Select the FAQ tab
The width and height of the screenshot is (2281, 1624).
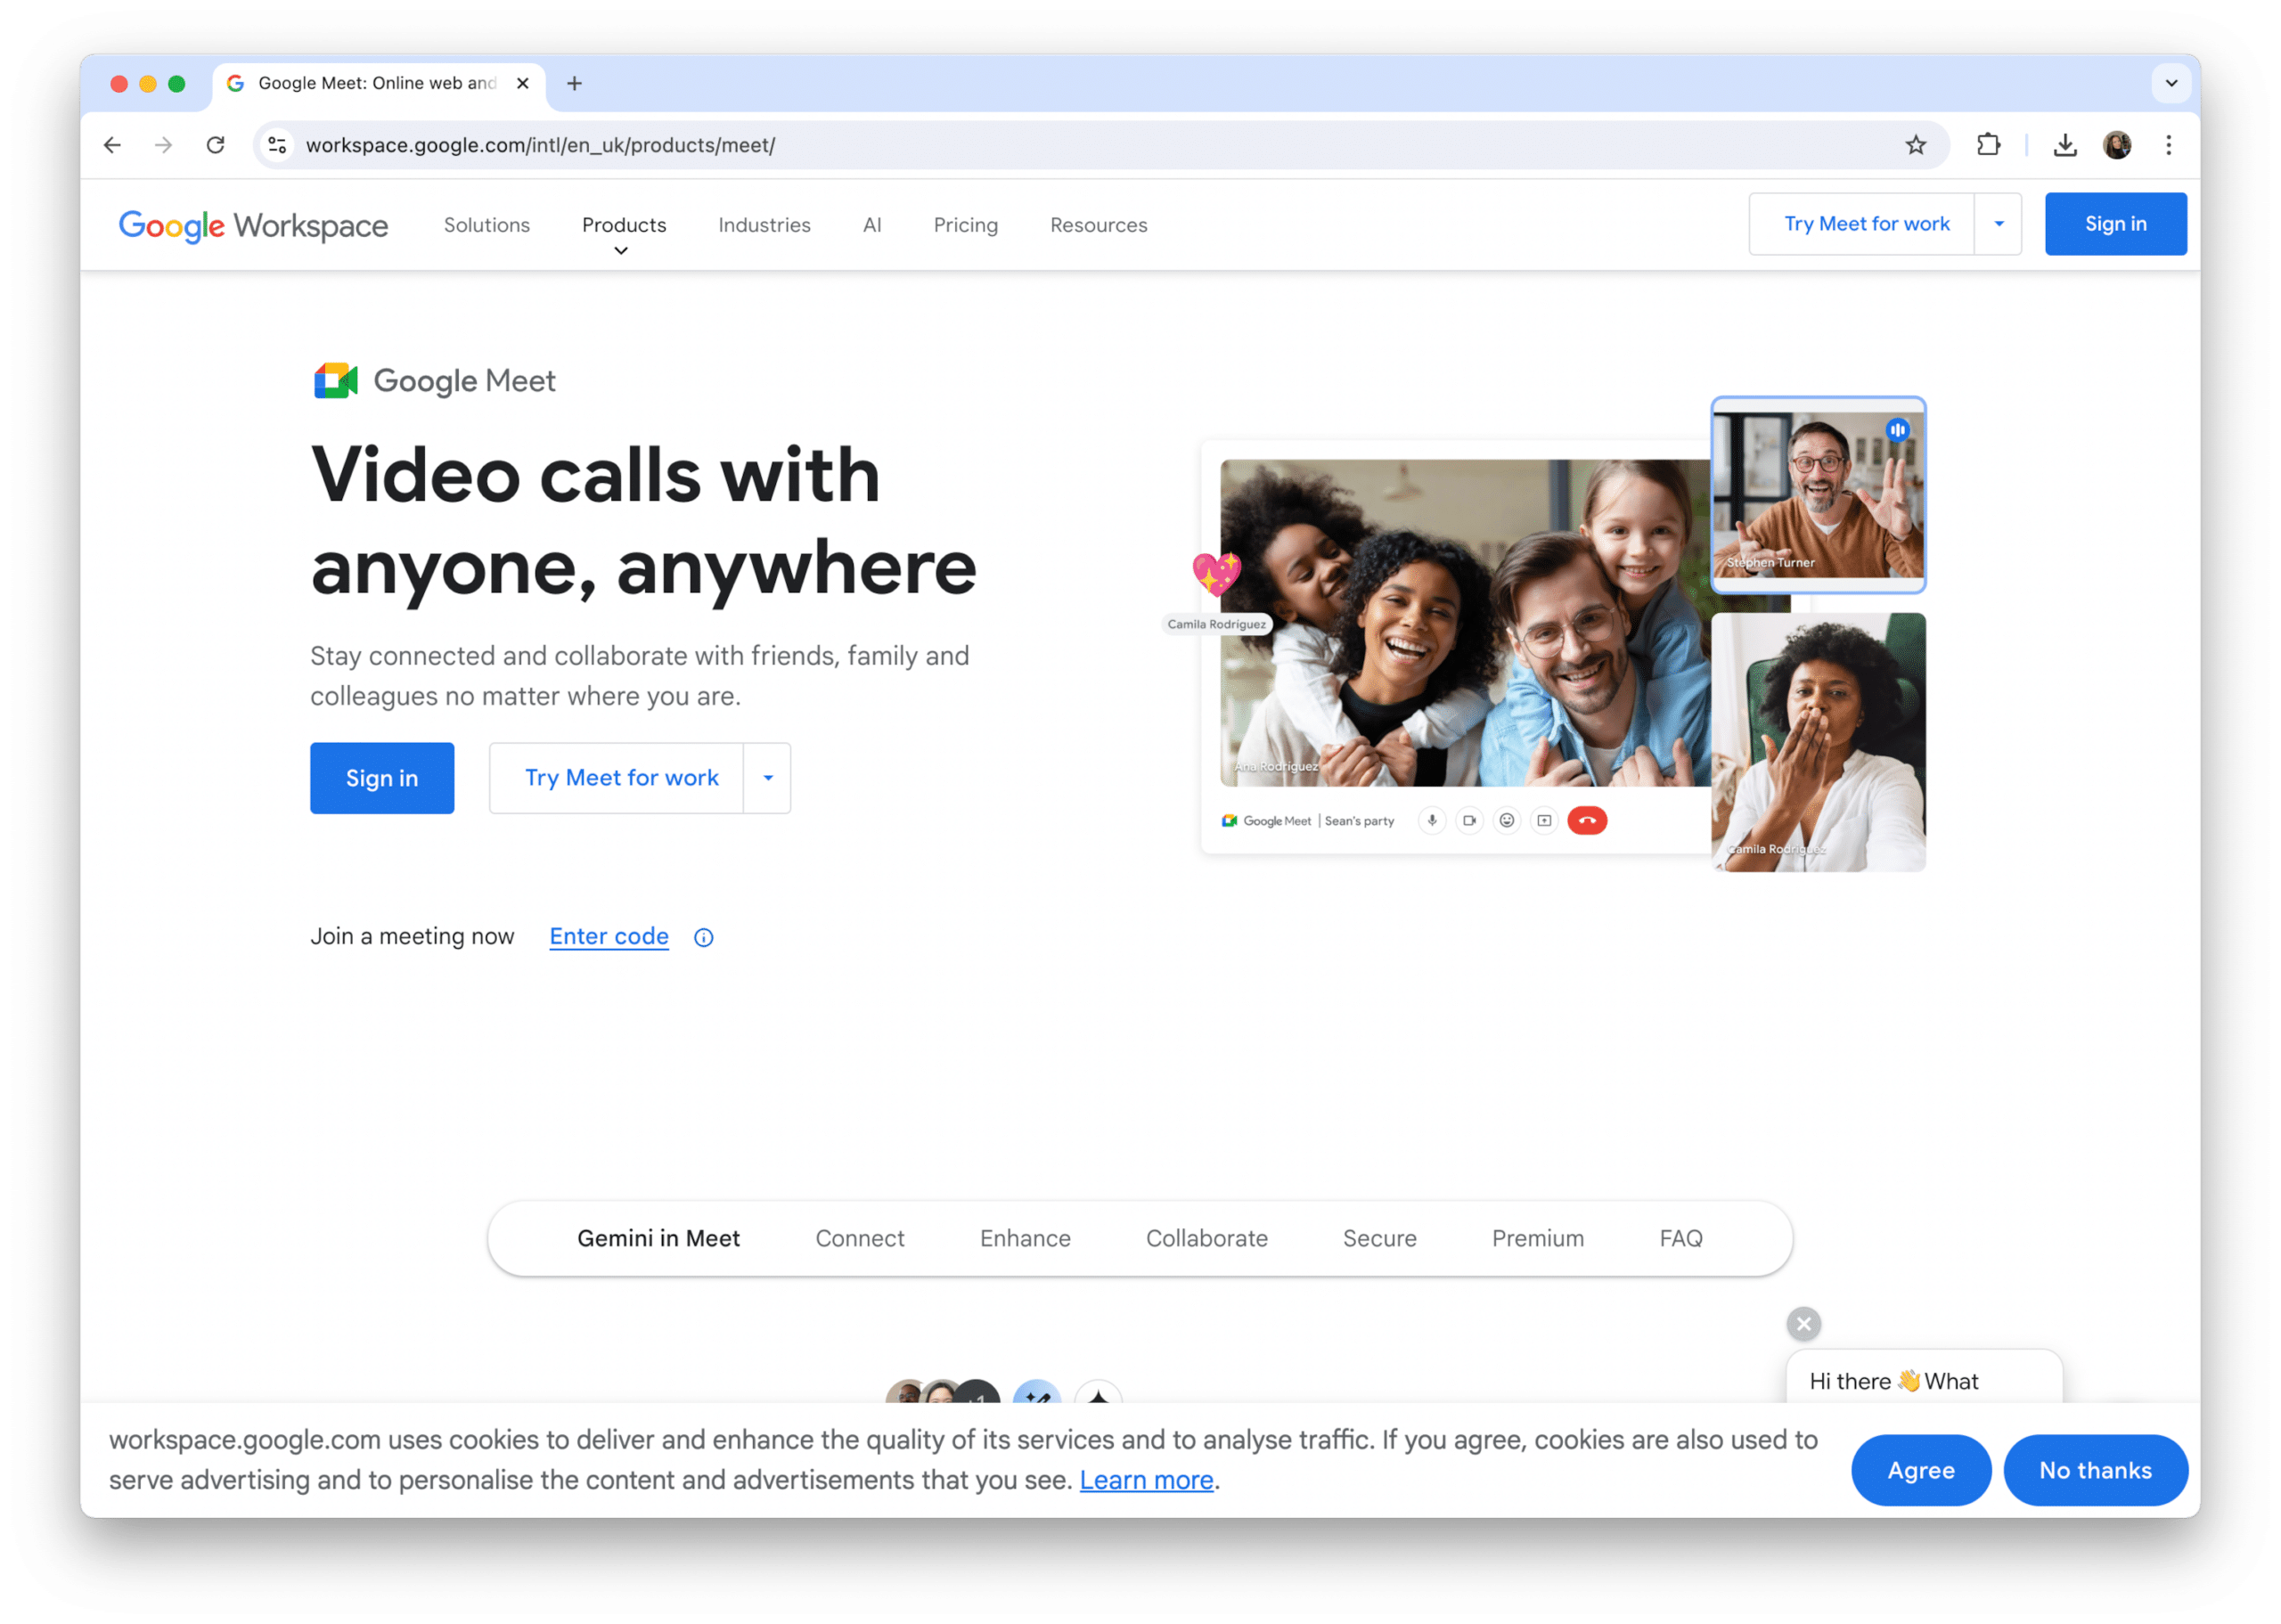pyautogui.click(x=1680, y=1237)
